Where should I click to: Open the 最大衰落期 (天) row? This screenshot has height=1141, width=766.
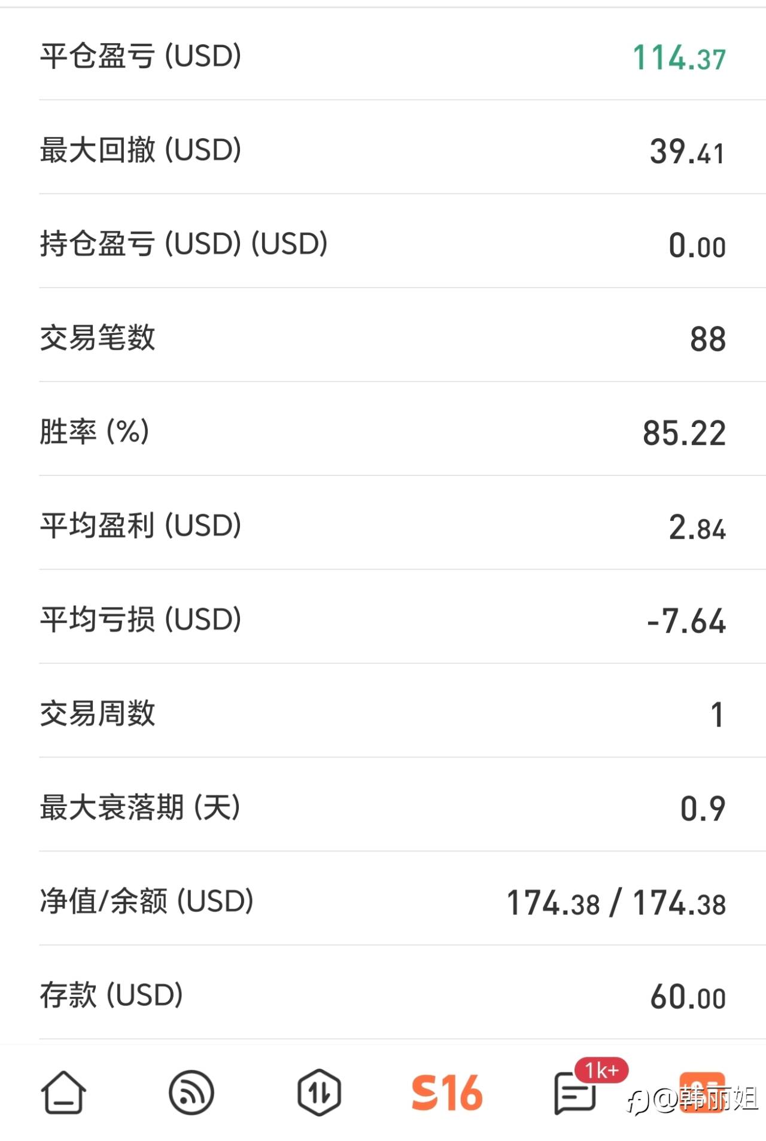383,807
